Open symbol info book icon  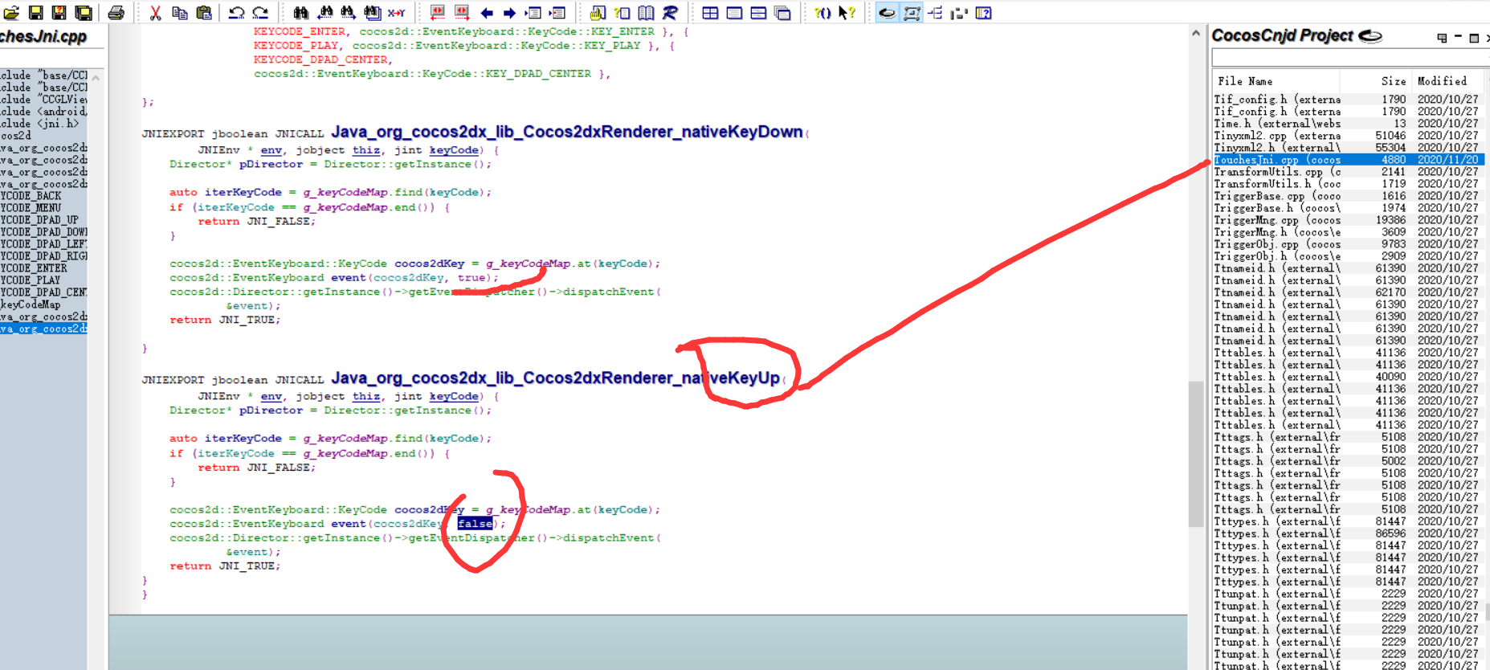coord(646,13)
